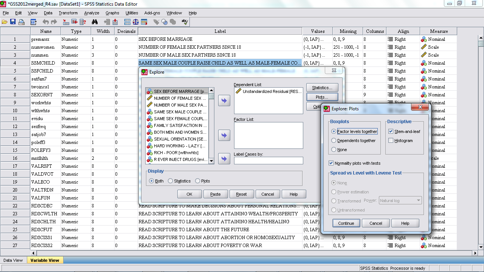Uncheck the Stem-and-leaf checkbox
This screenshot has height=272, width=484.
point(391,131)
